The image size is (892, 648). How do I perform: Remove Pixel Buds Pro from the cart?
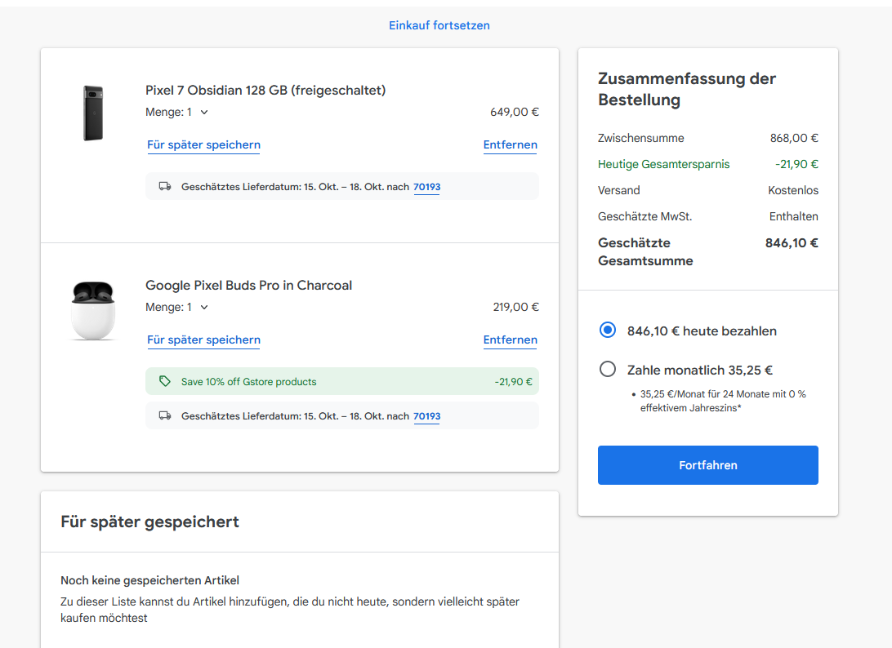pyautogui.click(x=510, y=340)
